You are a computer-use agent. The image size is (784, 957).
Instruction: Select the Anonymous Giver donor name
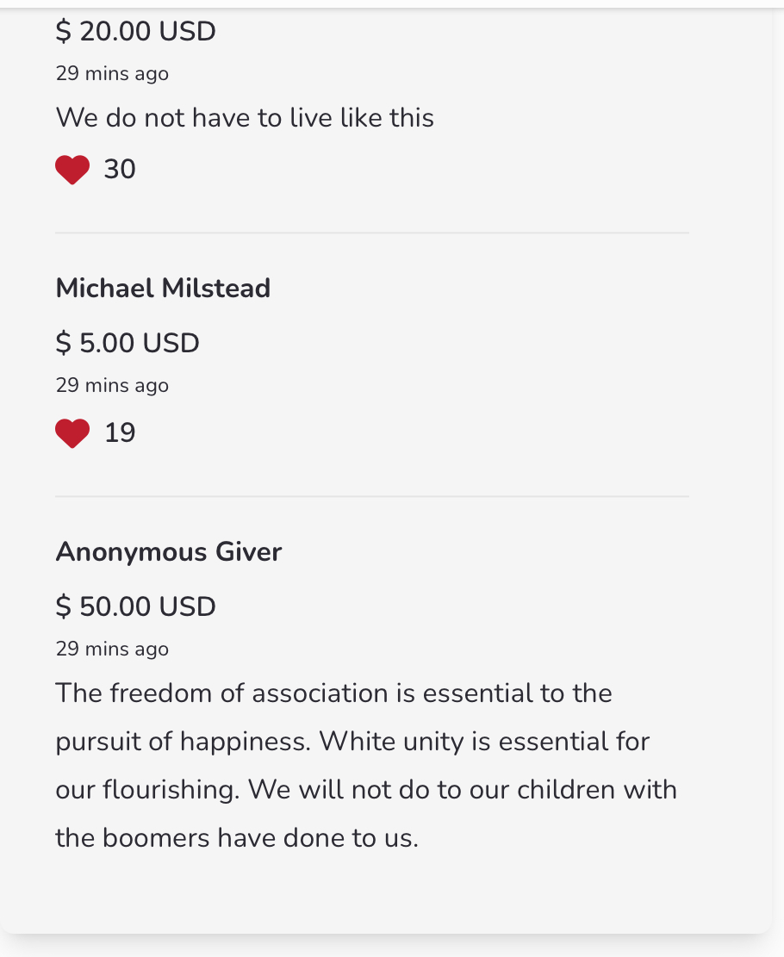tap(168, 551)
